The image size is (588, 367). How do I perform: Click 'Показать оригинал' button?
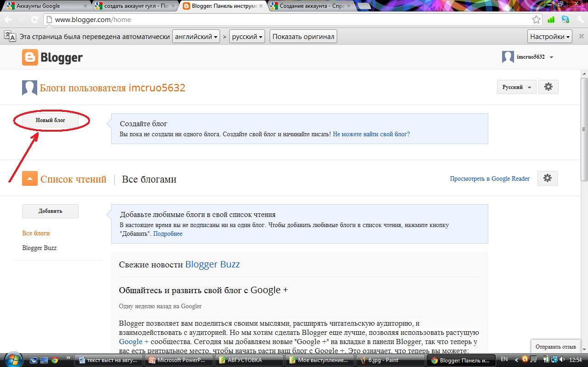303,36
